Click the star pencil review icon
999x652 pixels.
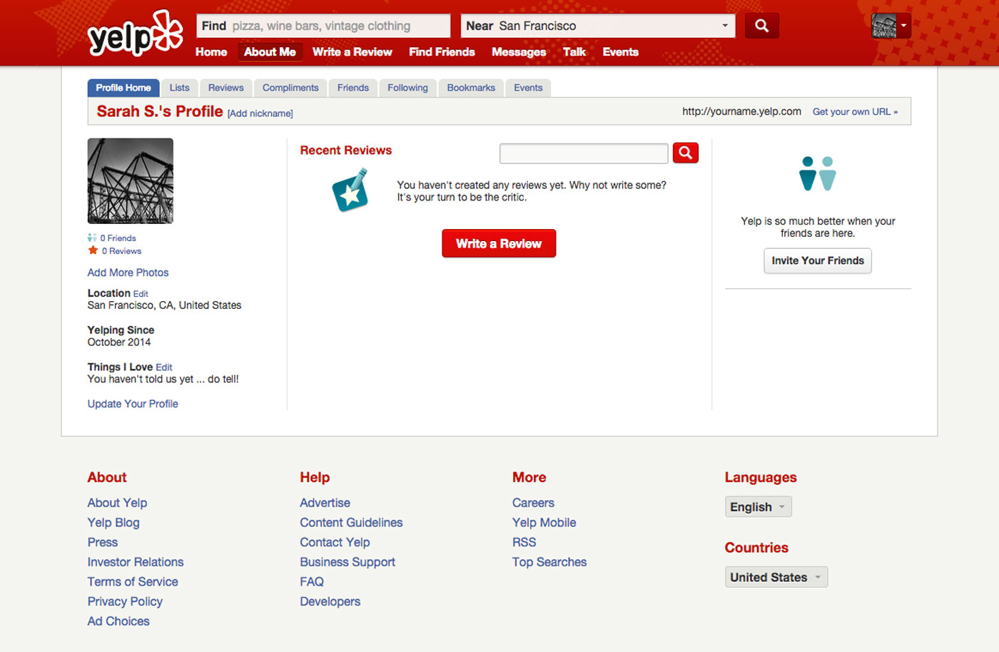coord(350,190)
